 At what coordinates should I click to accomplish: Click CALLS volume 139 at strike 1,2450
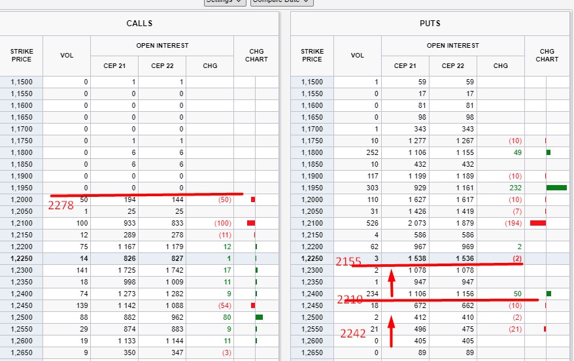[x=82, y=305]
